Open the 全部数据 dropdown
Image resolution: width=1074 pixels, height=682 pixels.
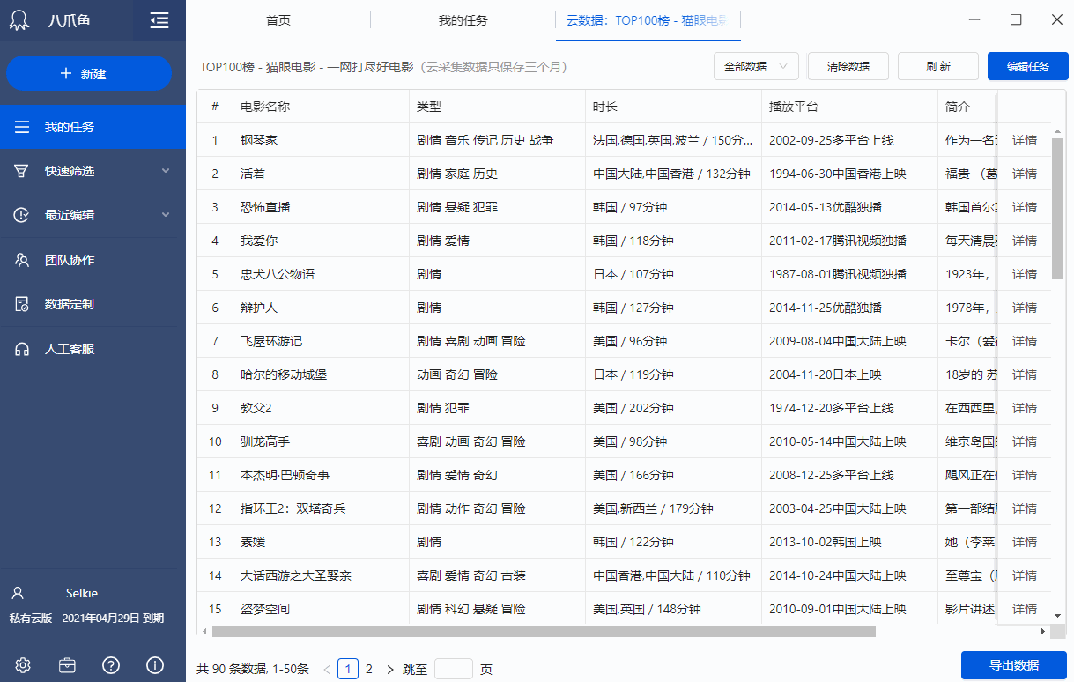point(756,66)
